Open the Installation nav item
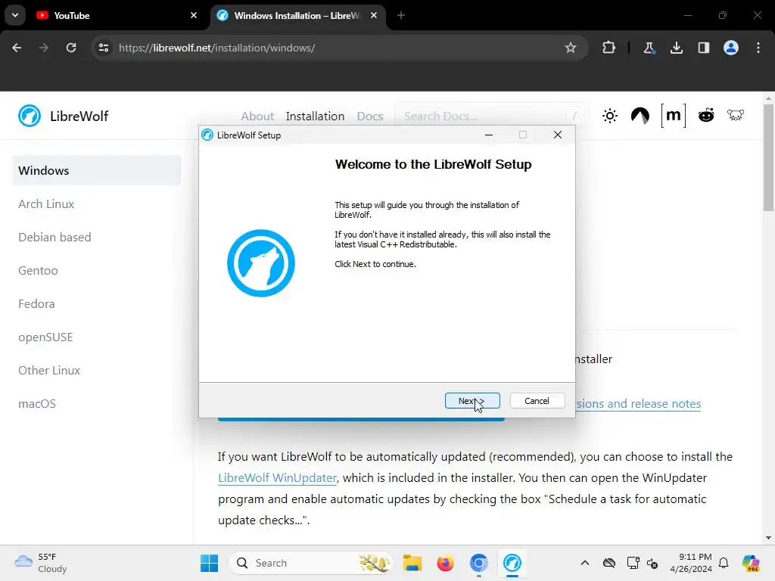The image size is (775, 581). click(315, 116)
